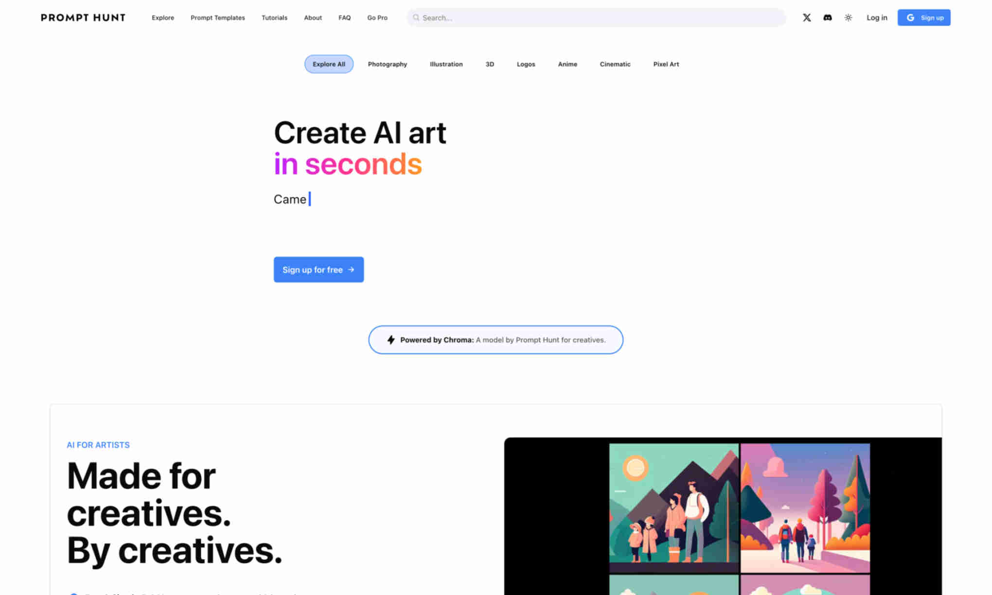
Task: Toggle the Photography category filter
Action: 387,64
